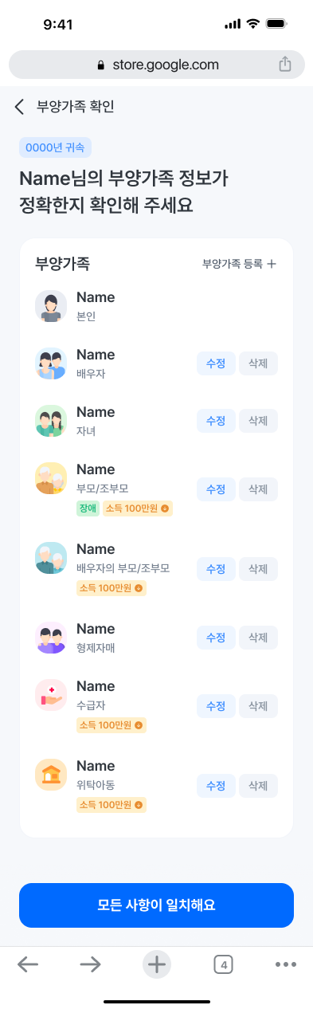The width and height of the screenshot is (313, 1009).
Task: Open the 부양가족 등록 plus link
Action: point(239,264)
